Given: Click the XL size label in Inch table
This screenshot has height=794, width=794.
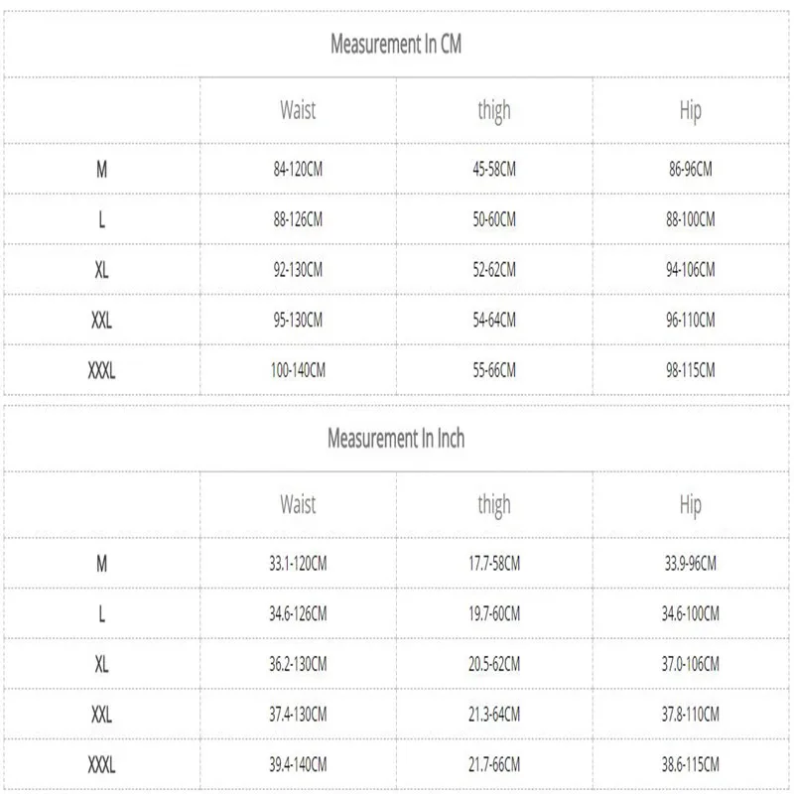Looking at the screenshot, I should pos(102,664).
